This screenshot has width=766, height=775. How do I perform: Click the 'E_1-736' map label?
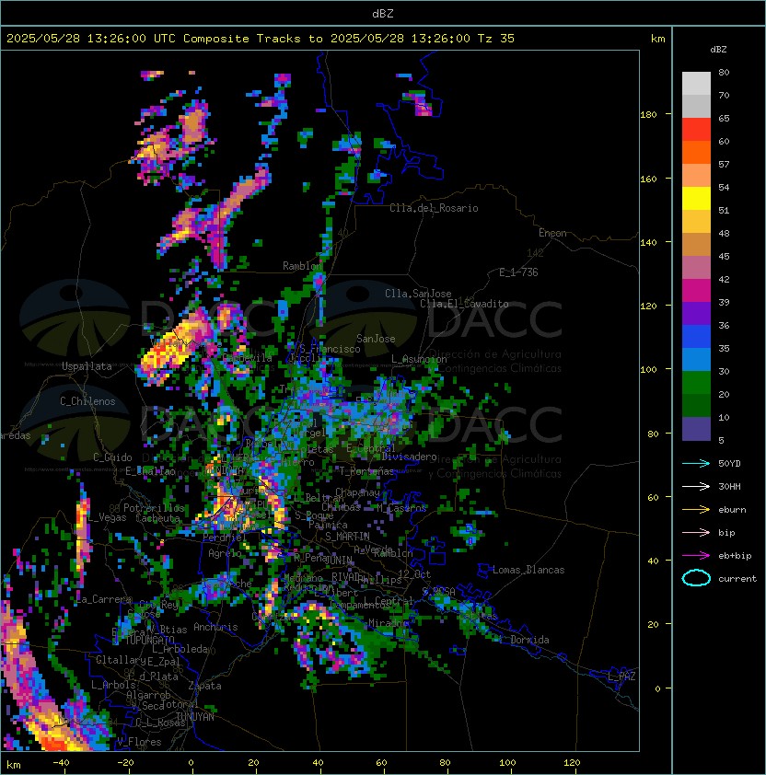518,272
